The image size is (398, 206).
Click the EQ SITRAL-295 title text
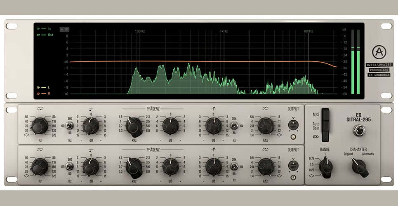359,117
